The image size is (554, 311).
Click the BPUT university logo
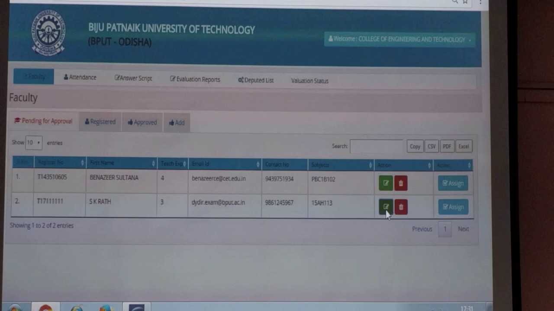[48, 33]
